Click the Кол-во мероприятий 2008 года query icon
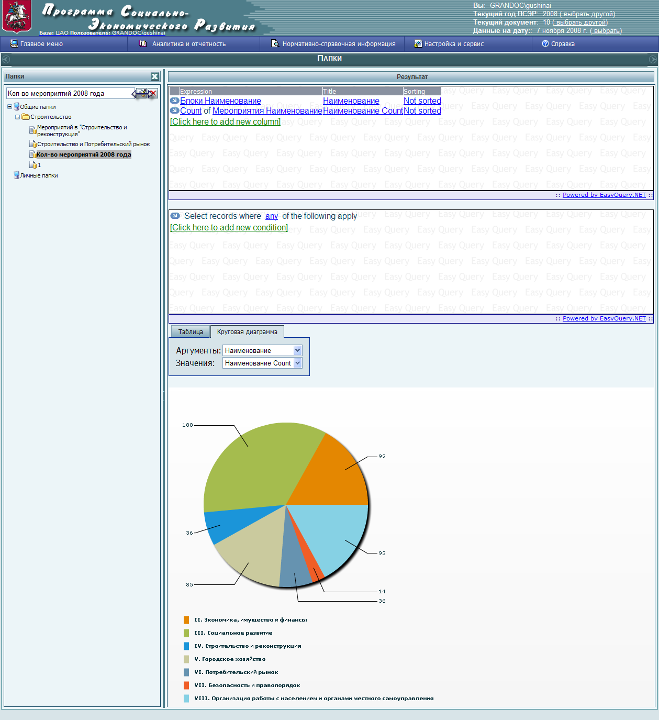The height and width of the screenshot is (720, 659). (x=32, y=154)
